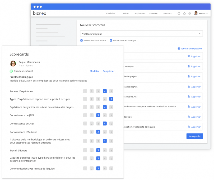214x180 pixels.
Task: Click Raquel Manzanares' profile photo
Action: click(12, 63)
